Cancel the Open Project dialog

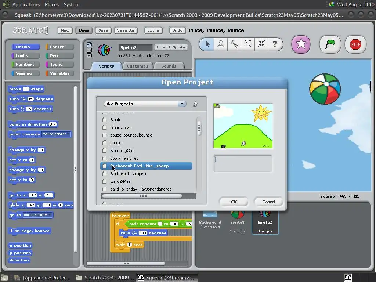point(268,202)
